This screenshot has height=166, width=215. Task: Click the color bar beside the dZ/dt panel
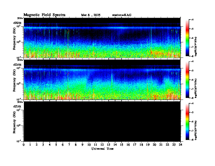click(187, 122)
